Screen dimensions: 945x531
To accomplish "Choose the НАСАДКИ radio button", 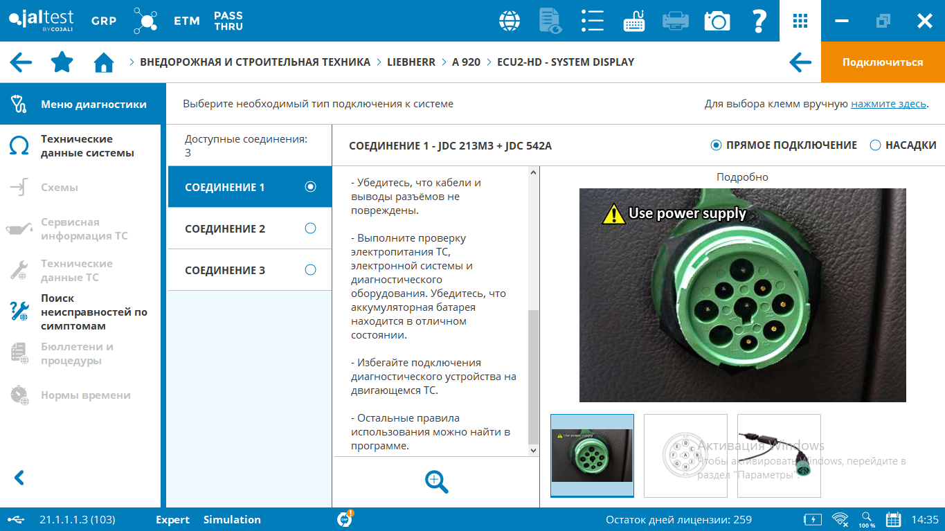I will 876,145.
